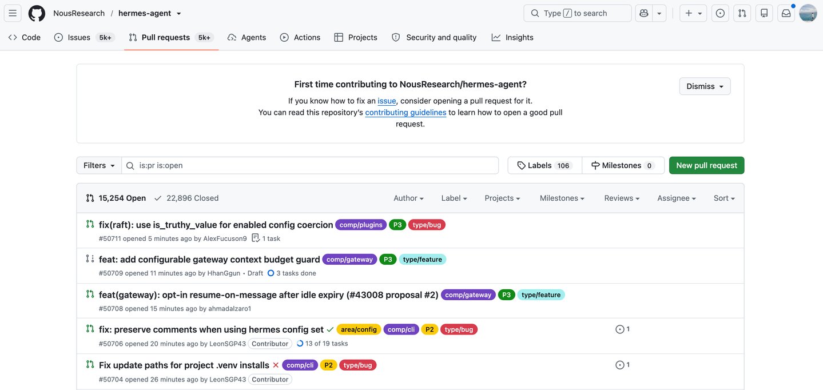Open PR 'feat(gateway): opt-in resume-on-message after idle expiry'

point(269,295)
